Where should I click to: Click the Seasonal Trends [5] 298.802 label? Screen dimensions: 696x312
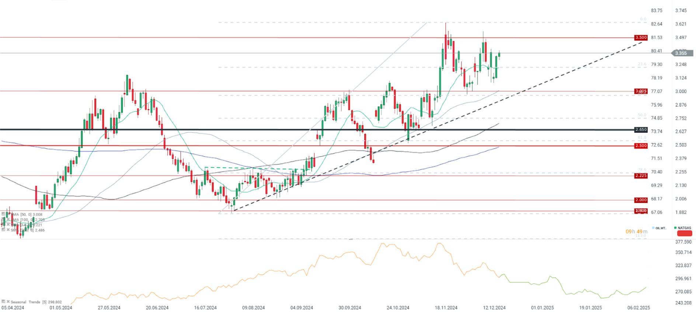coord(36,302)
